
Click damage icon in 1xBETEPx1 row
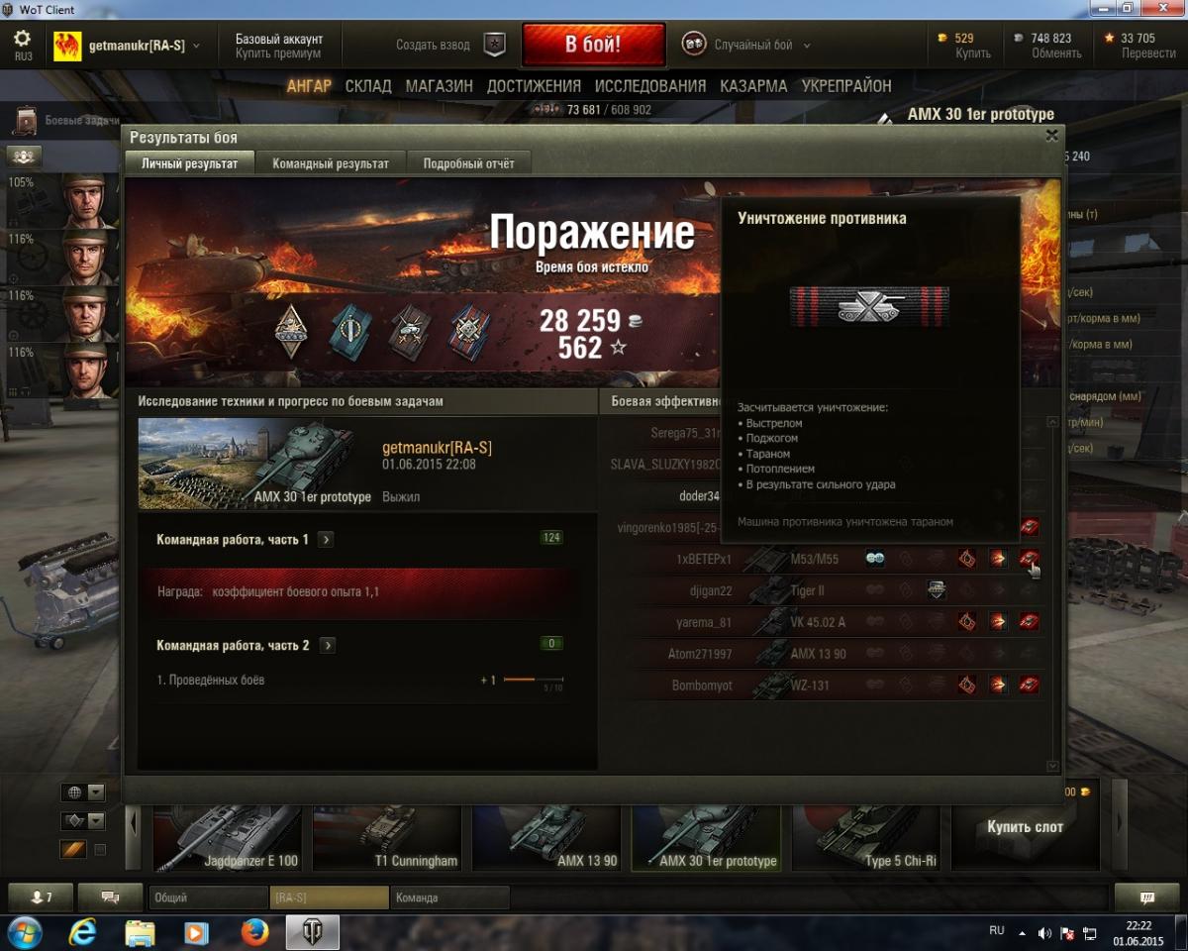[x=967, y=559]
